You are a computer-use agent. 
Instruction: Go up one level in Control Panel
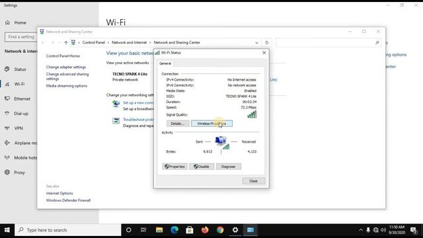pos(66,42)
